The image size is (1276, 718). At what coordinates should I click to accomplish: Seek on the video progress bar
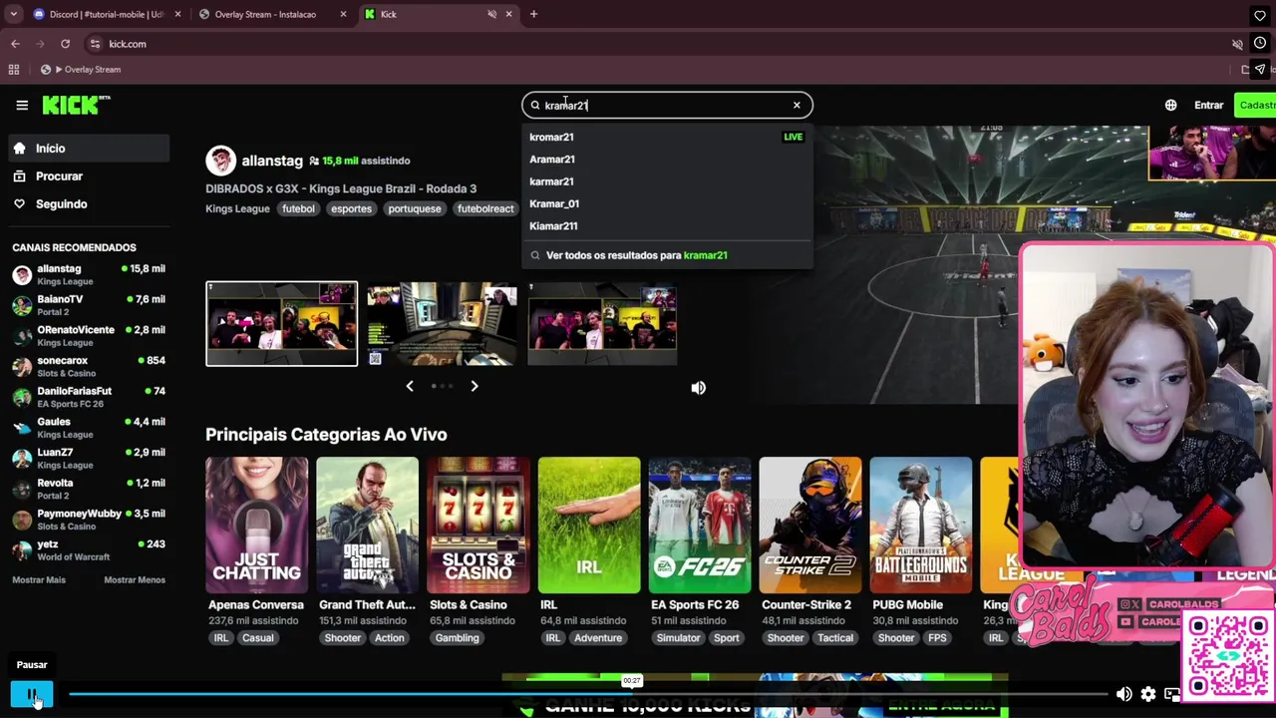point(588,694)
